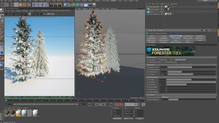Open the Cloud menu in Live Viewer

coord(13,11)
